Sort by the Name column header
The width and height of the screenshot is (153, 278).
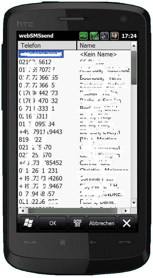[x=104, y=46]
